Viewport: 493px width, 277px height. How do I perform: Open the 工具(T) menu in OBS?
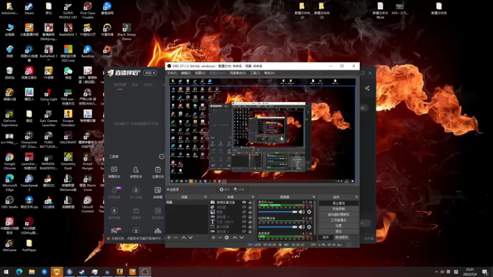(255, 73)
